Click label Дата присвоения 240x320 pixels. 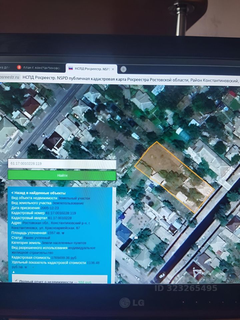point(26,208)
